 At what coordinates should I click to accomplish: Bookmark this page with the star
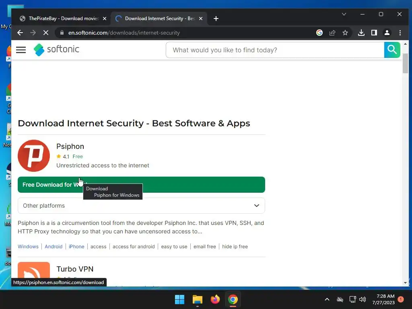[x=345, y=33]
